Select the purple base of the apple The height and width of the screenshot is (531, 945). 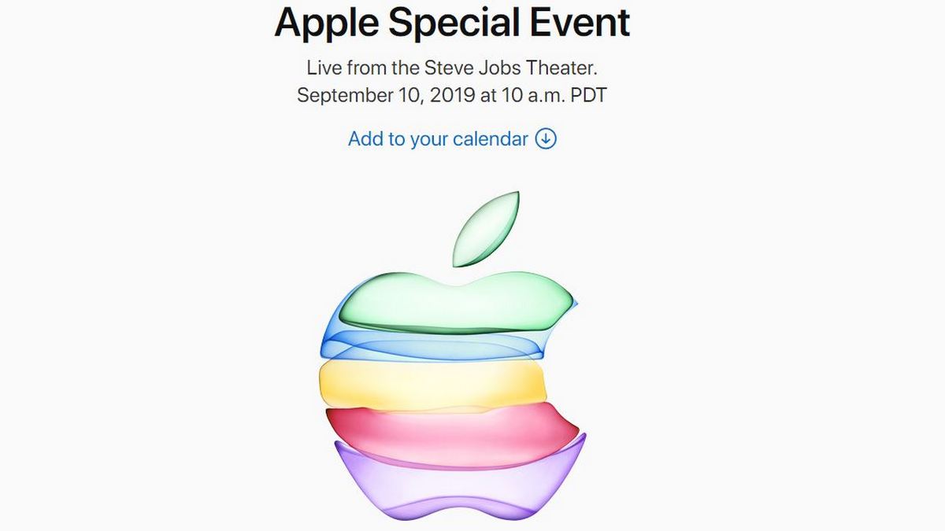coord(457,484)
